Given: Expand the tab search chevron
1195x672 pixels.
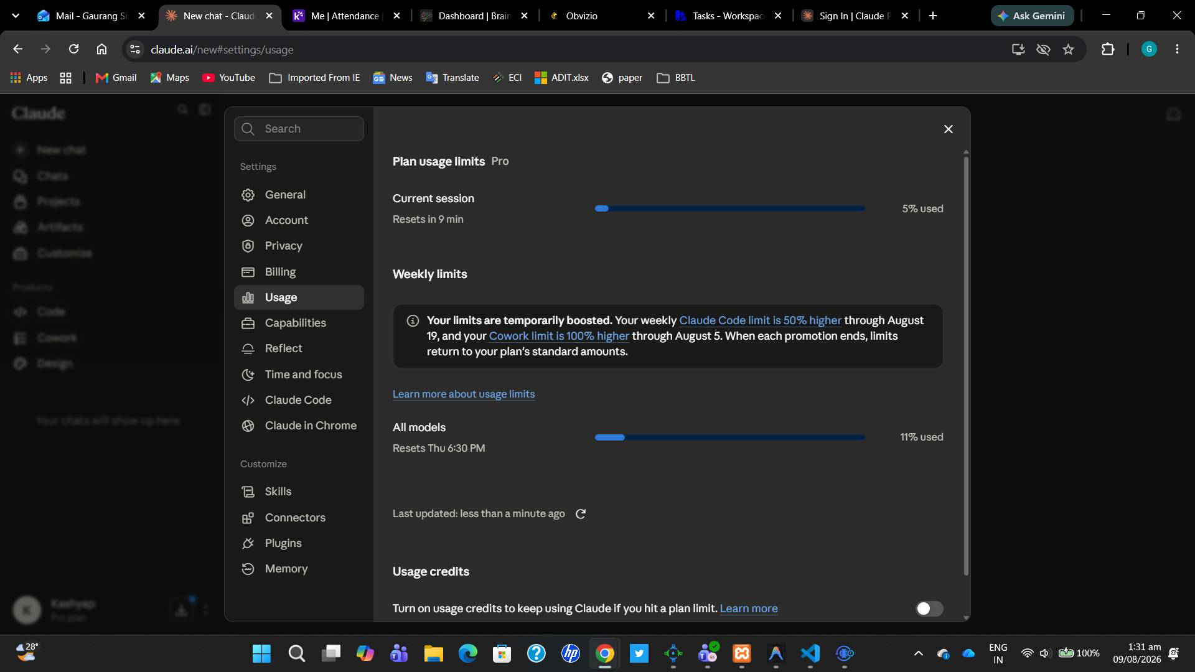Looking at the screenshot, I should coord(16,16).
